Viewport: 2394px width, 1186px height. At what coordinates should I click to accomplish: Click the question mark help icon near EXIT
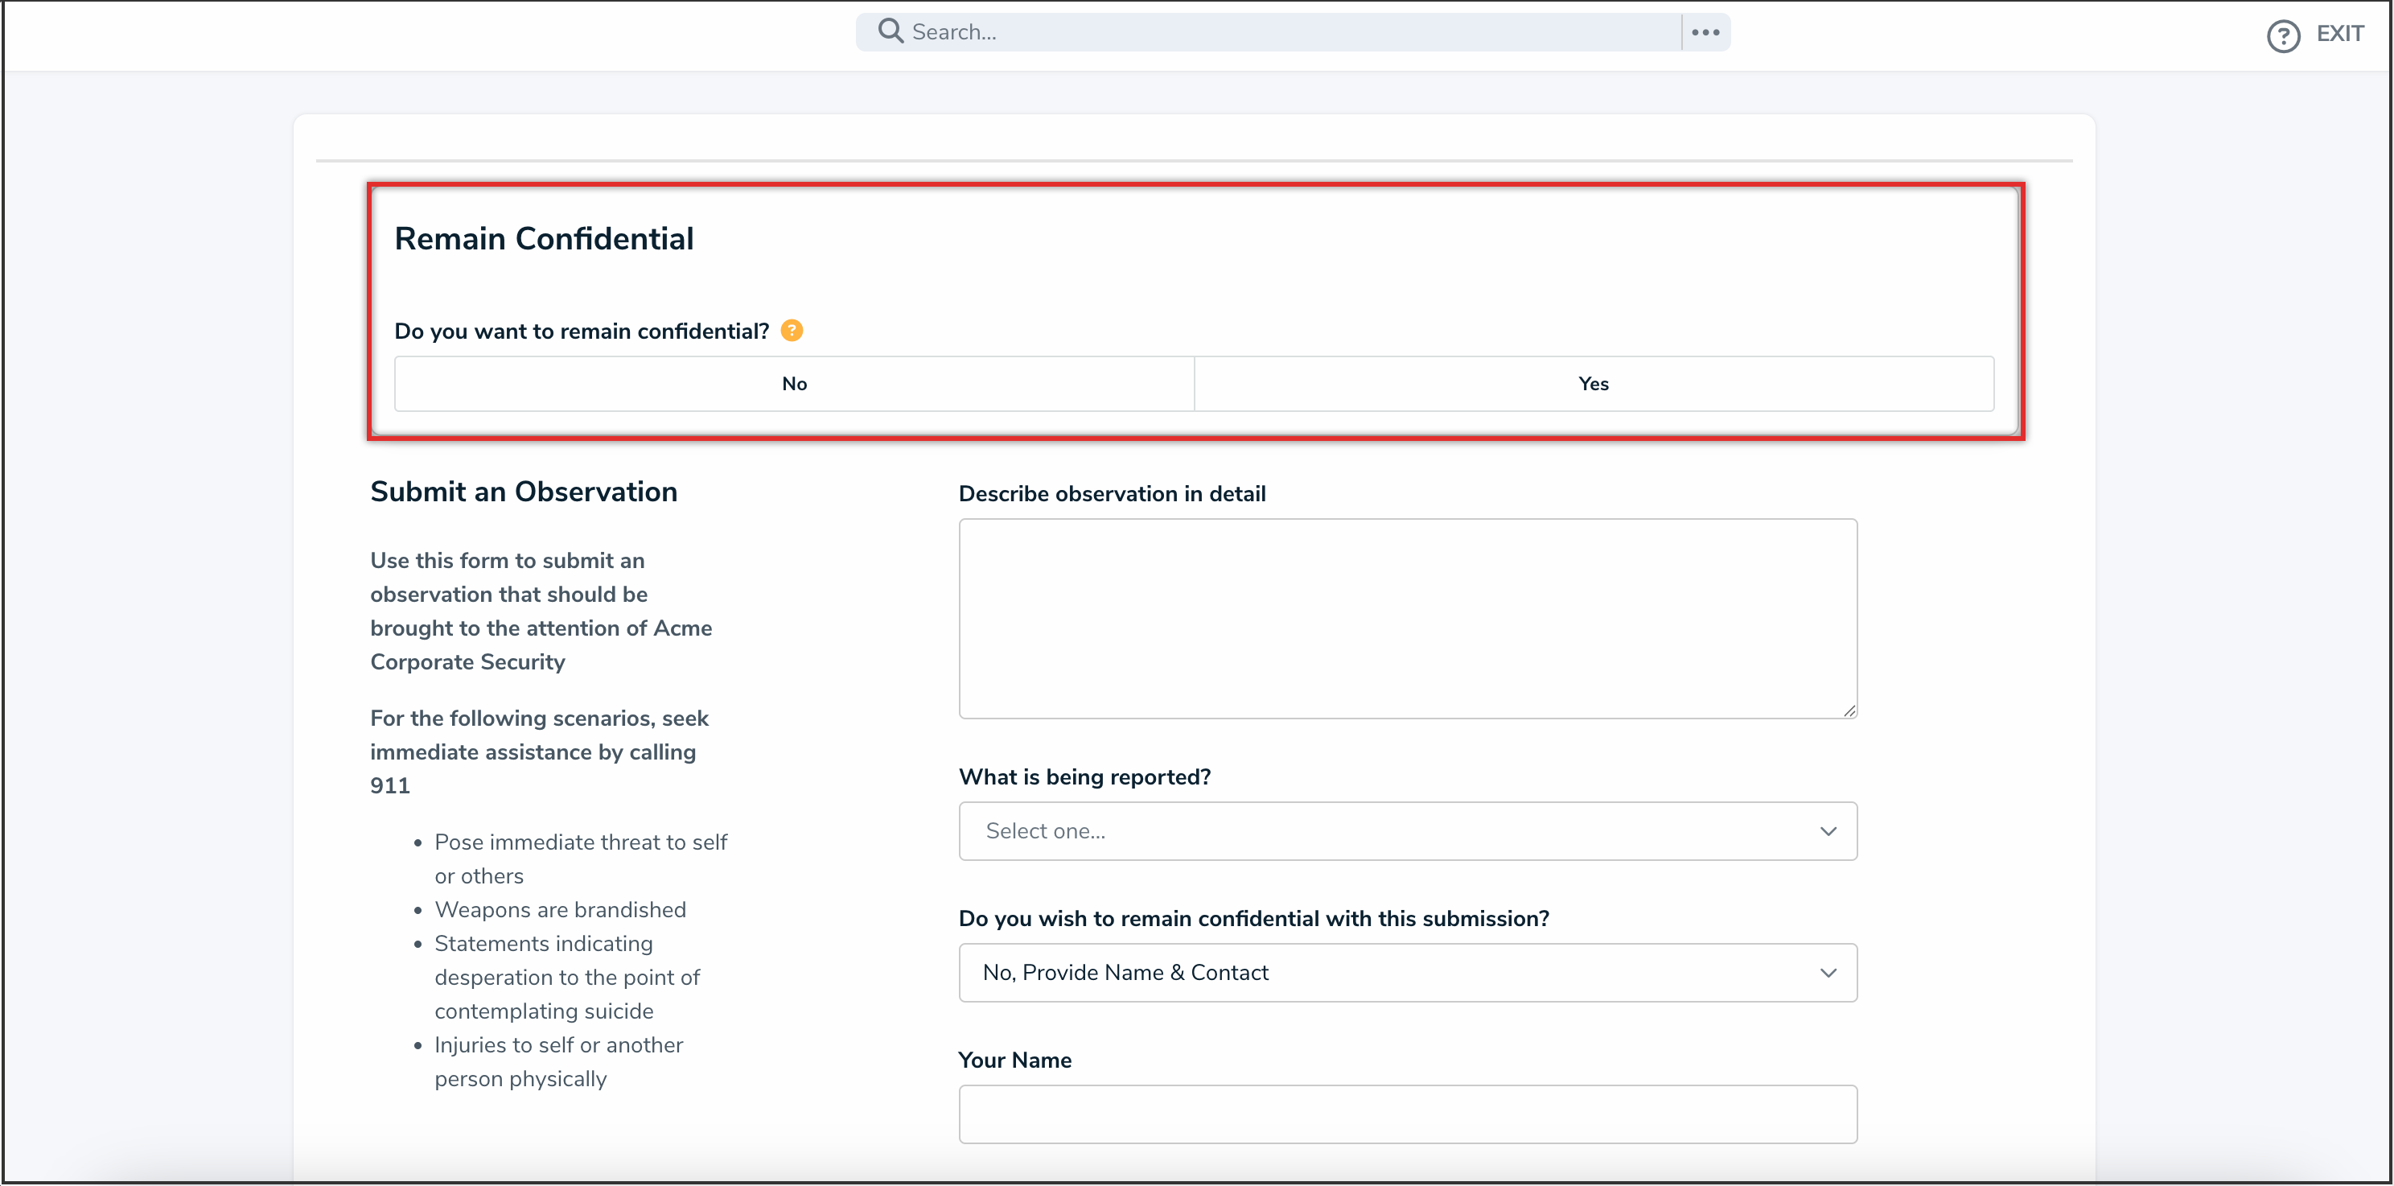pyautogui.click(x=2284, y=35)
